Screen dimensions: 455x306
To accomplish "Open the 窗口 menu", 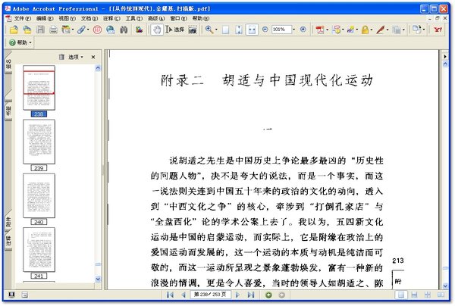I will click(178, 18).
